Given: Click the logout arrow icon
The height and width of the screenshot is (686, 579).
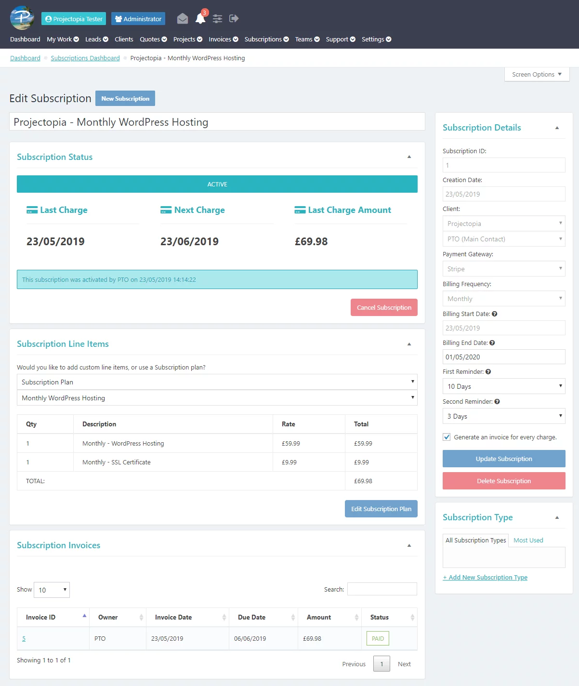Looking at the screenshot, I should (234, 18).
